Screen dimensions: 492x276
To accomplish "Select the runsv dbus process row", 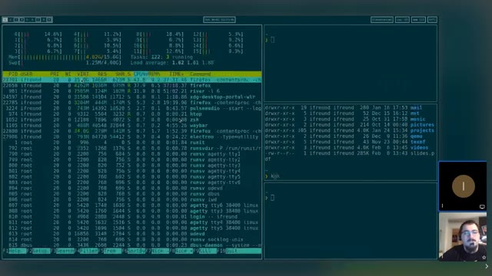I will click(131, 194).
